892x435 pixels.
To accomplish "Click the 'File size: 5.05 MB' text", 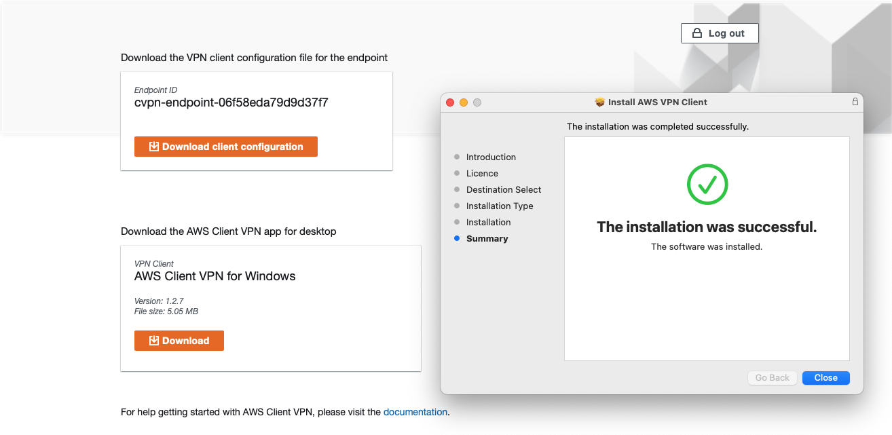I will coord(166,311).
